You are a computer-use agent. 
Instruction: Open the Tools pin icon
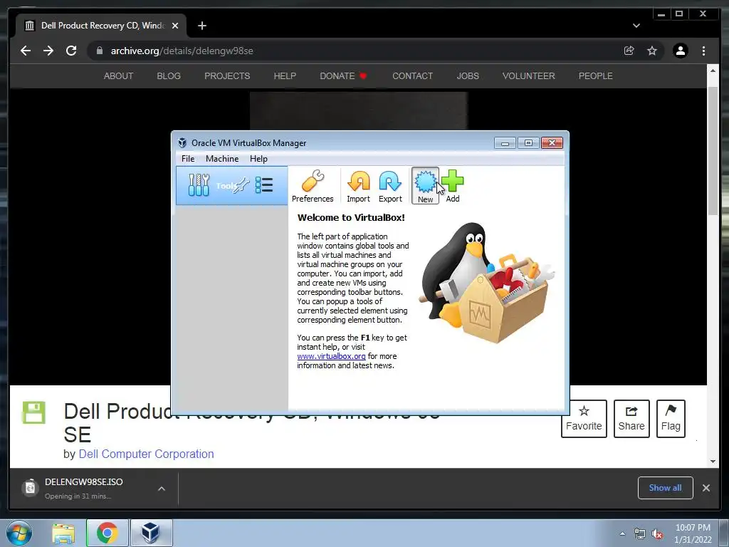(242, 185)
